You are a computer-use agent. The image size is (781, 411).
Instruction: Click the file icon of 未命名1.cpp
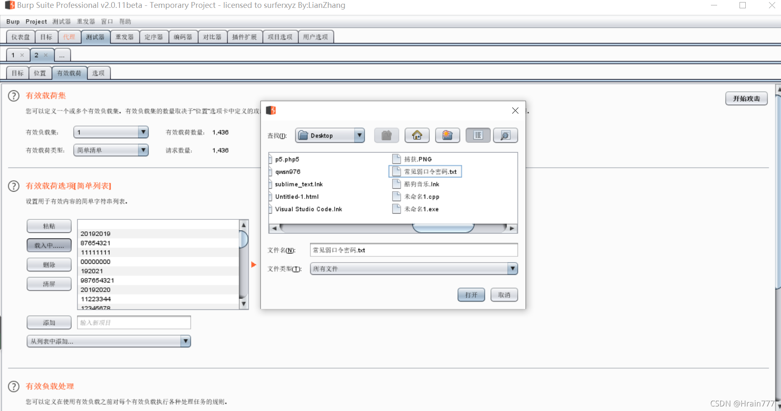point(397,196)
